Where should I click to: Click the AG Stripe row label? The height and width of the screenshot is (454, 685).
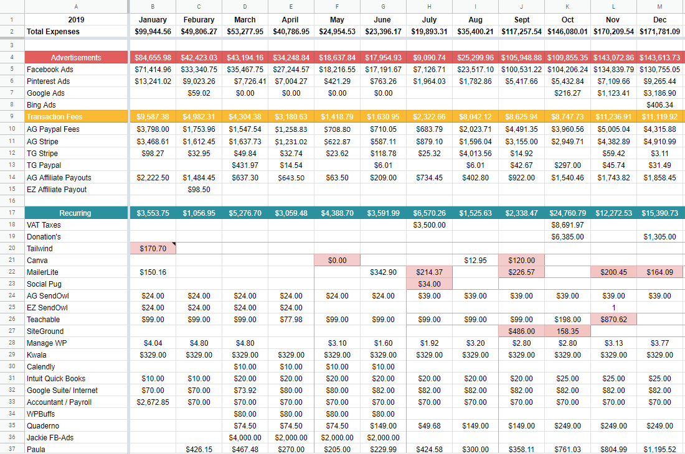pos(76,141)
